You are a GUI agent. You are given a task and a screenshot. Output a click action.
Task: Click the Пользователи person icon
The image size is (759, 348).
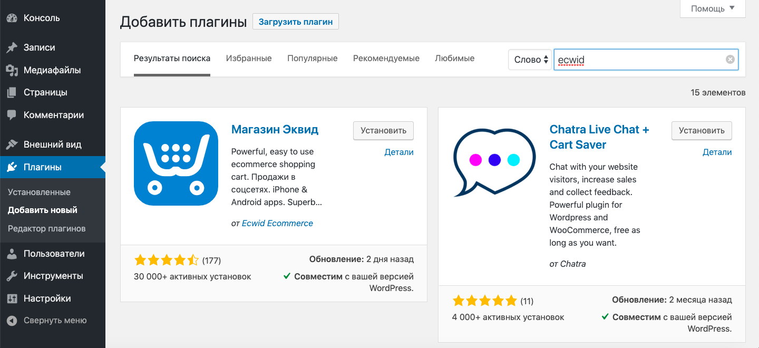coord(12,254)
